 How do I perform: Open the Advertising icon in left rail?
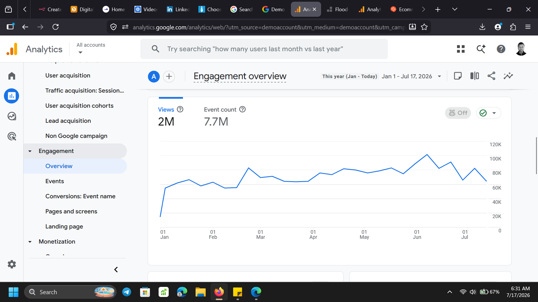tap(12, 136)
